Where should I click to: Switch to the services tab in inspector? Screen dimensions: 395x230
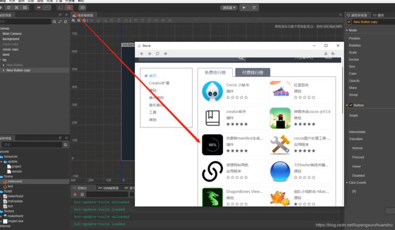(379, 15)
